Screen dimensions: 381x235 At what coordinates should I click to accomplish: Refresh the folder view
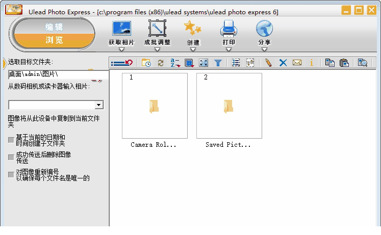tap(160, 63)
